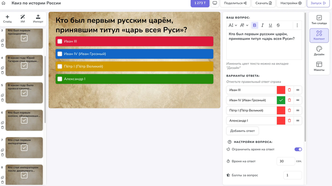The width and height of the screenshot is (332, 186).
Task: Switch to the Контент tab
Action: pos(319,35)
